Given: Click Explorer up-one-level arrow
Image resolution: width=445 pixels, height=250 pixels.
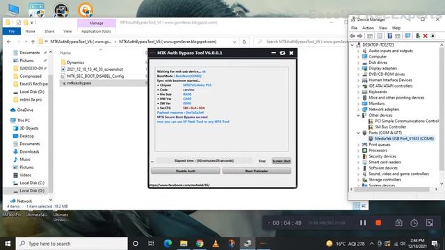Looking at the screenshot, I should [x=33, y=42].
